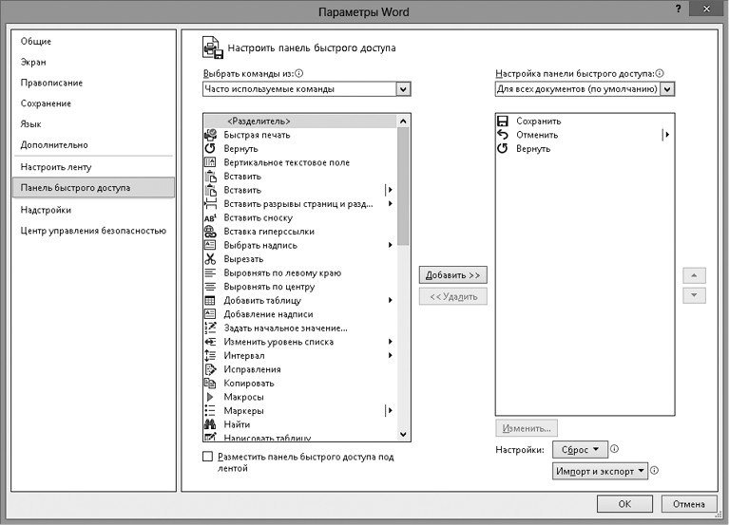Click the Insert hyperlink icon in list
Viewport: 729px width, 525px height.
point(210,232)
